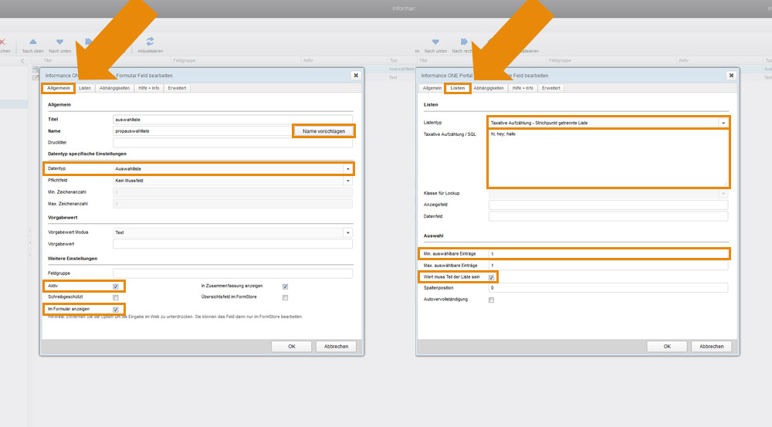Click the Taxative Aufzählung / SQL text area
This screenshot has width=772, height=427.
(608, 158)
